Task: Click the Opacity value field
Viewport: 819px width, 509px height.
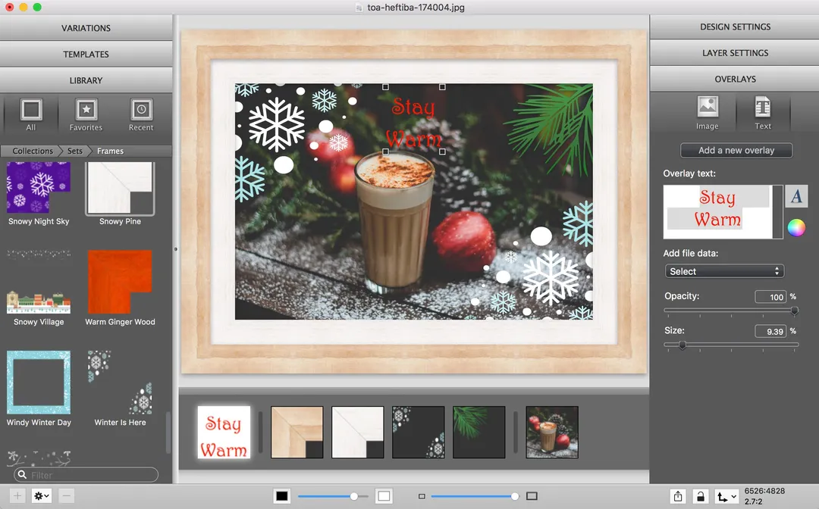Action: pos(770,297)
